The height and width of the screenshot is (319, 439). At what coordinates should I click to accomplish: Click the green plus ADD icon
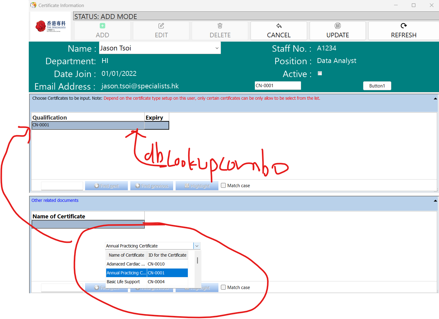pos(102,26)
